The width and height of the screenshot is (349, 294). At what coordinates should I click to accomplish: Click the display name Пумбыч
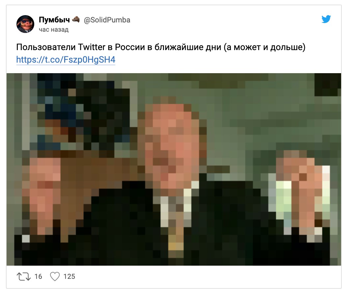pos(54,20)
